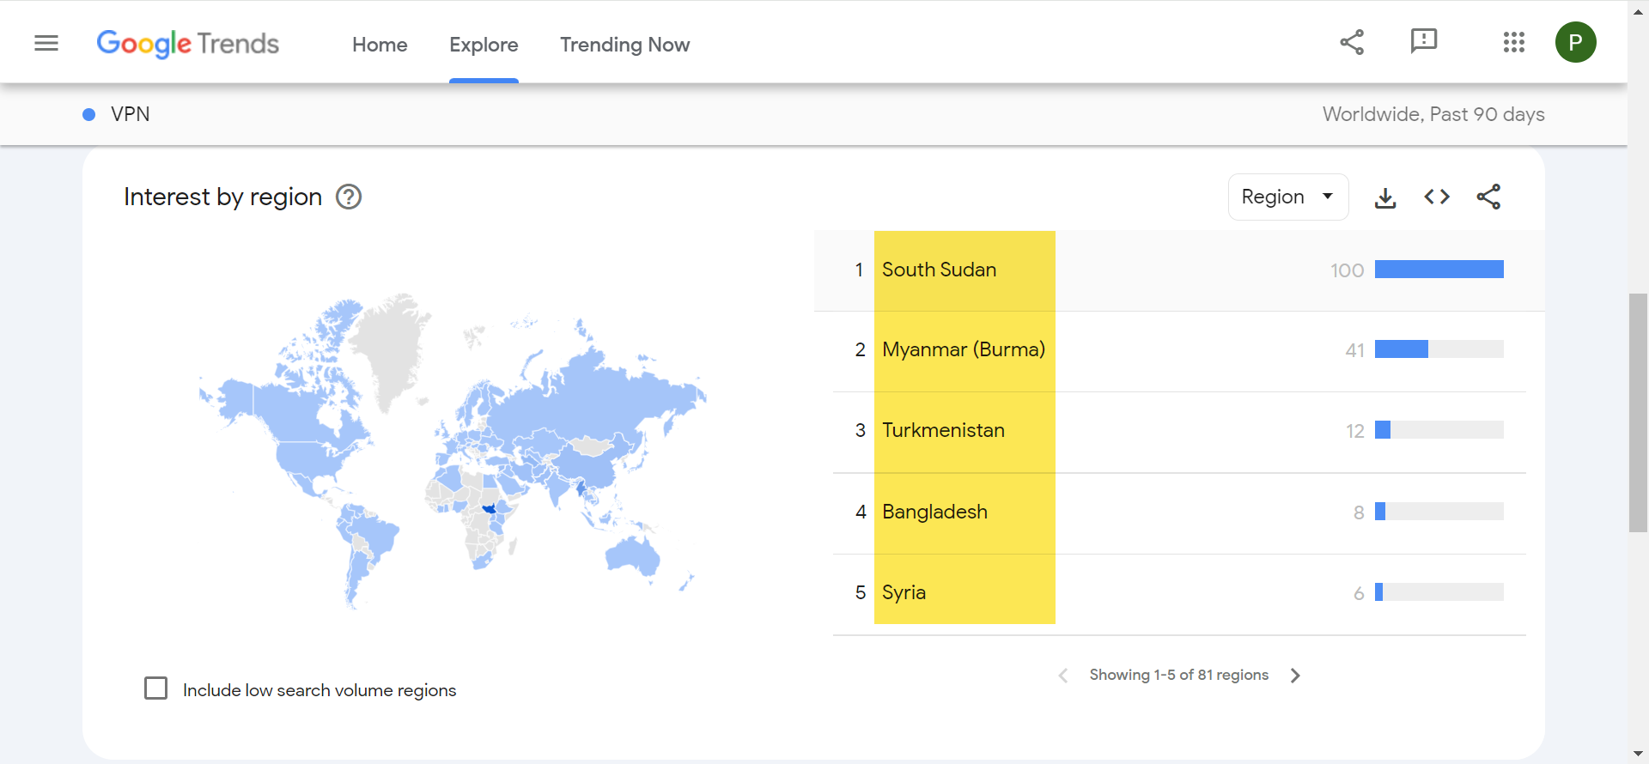Click Turkmenistan's interest bar

[x=1439, y=430]
